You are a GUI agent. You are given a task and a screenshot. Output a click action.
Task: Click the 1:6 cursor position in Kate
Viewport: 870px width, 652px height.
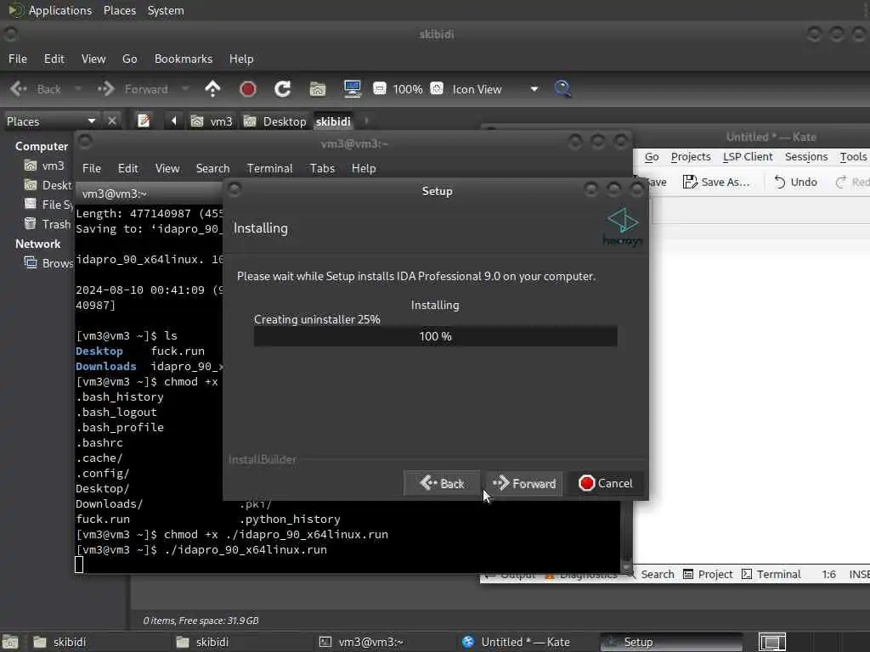(829, 575)
